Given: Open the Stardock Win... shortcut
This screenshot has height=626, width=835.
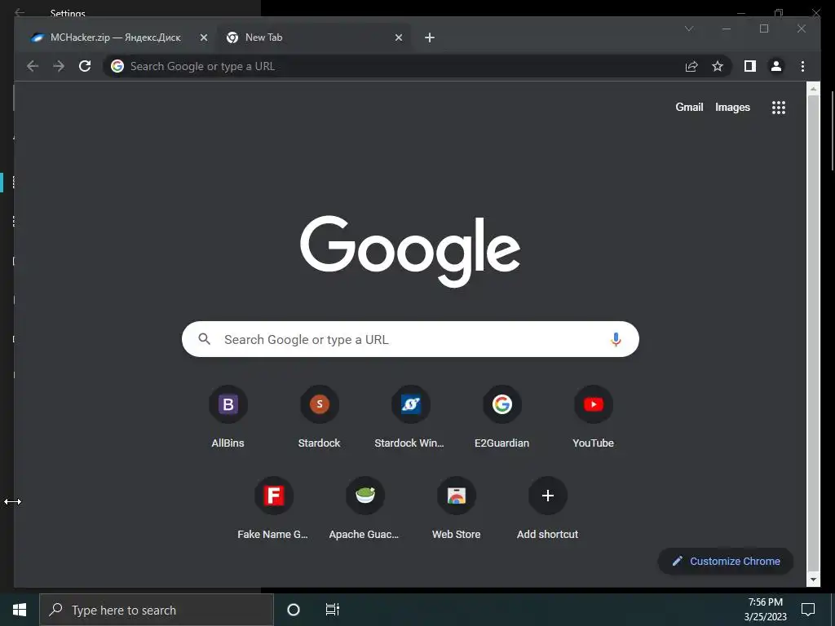Looking at the screenshot, I should click(x=411, y=417).
